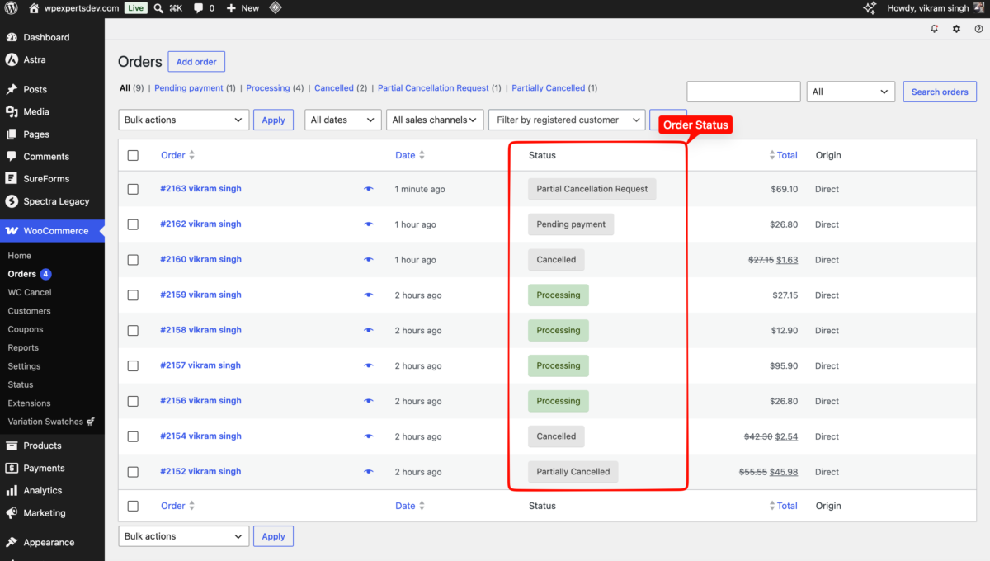The width and height of the screenshot is (990, 561).
Task: Open the notifications bell icon
Action: point(935,29)
